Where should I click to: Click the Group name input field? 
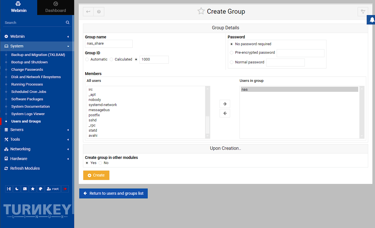click(x=109, y=43)
